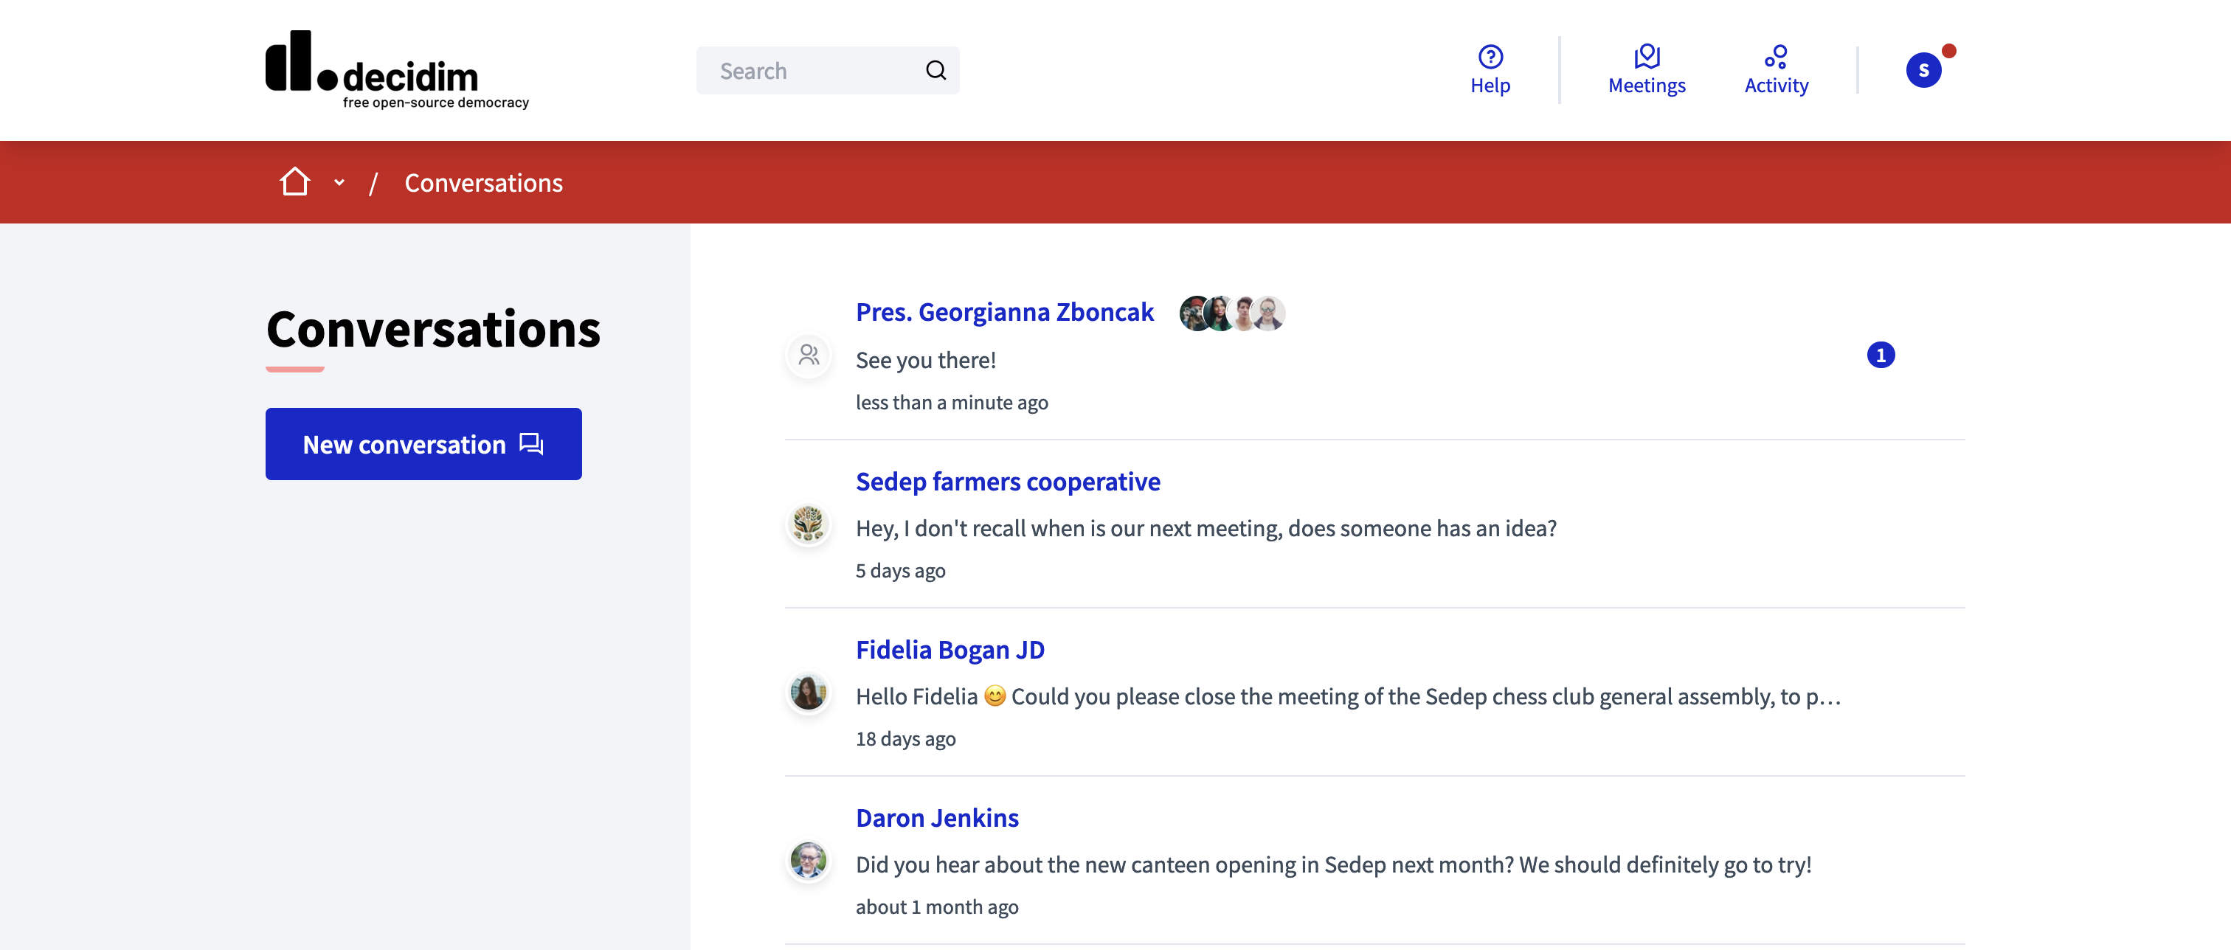Open the Help section via its question-mark icon
Viewport: 2231px width, 950px height.
pyautogui.click(x=1490, y=57)
